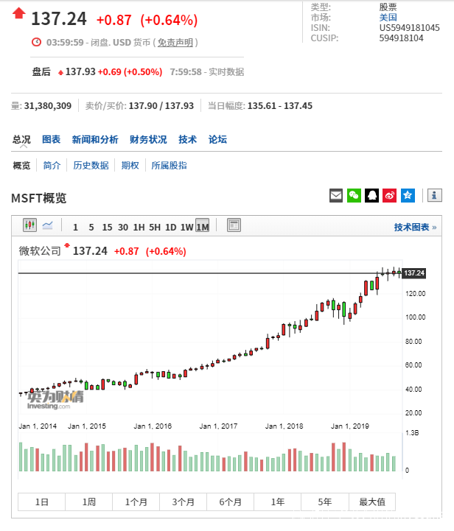Set chart range to 5年
This screenshot has width=454, height=531.
[324, 502]
